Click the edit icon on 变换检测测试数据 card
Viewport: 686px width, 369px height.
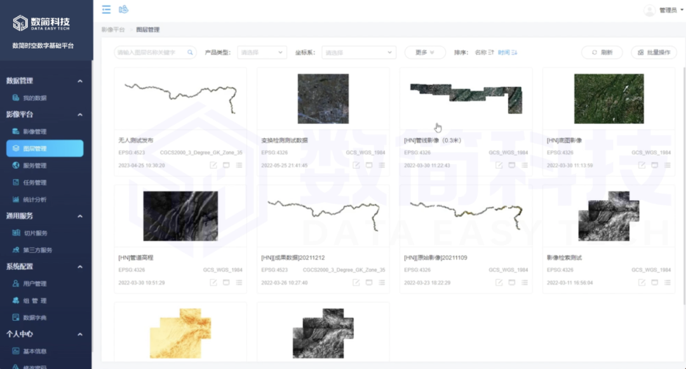[356, 165]
